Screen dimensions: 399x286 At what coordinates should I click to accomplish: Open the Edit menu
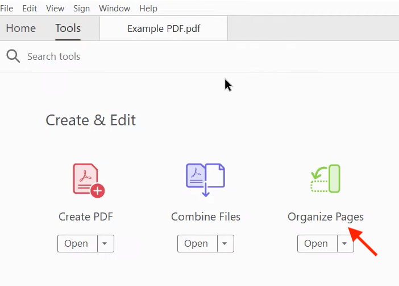(x=30, y=9)
